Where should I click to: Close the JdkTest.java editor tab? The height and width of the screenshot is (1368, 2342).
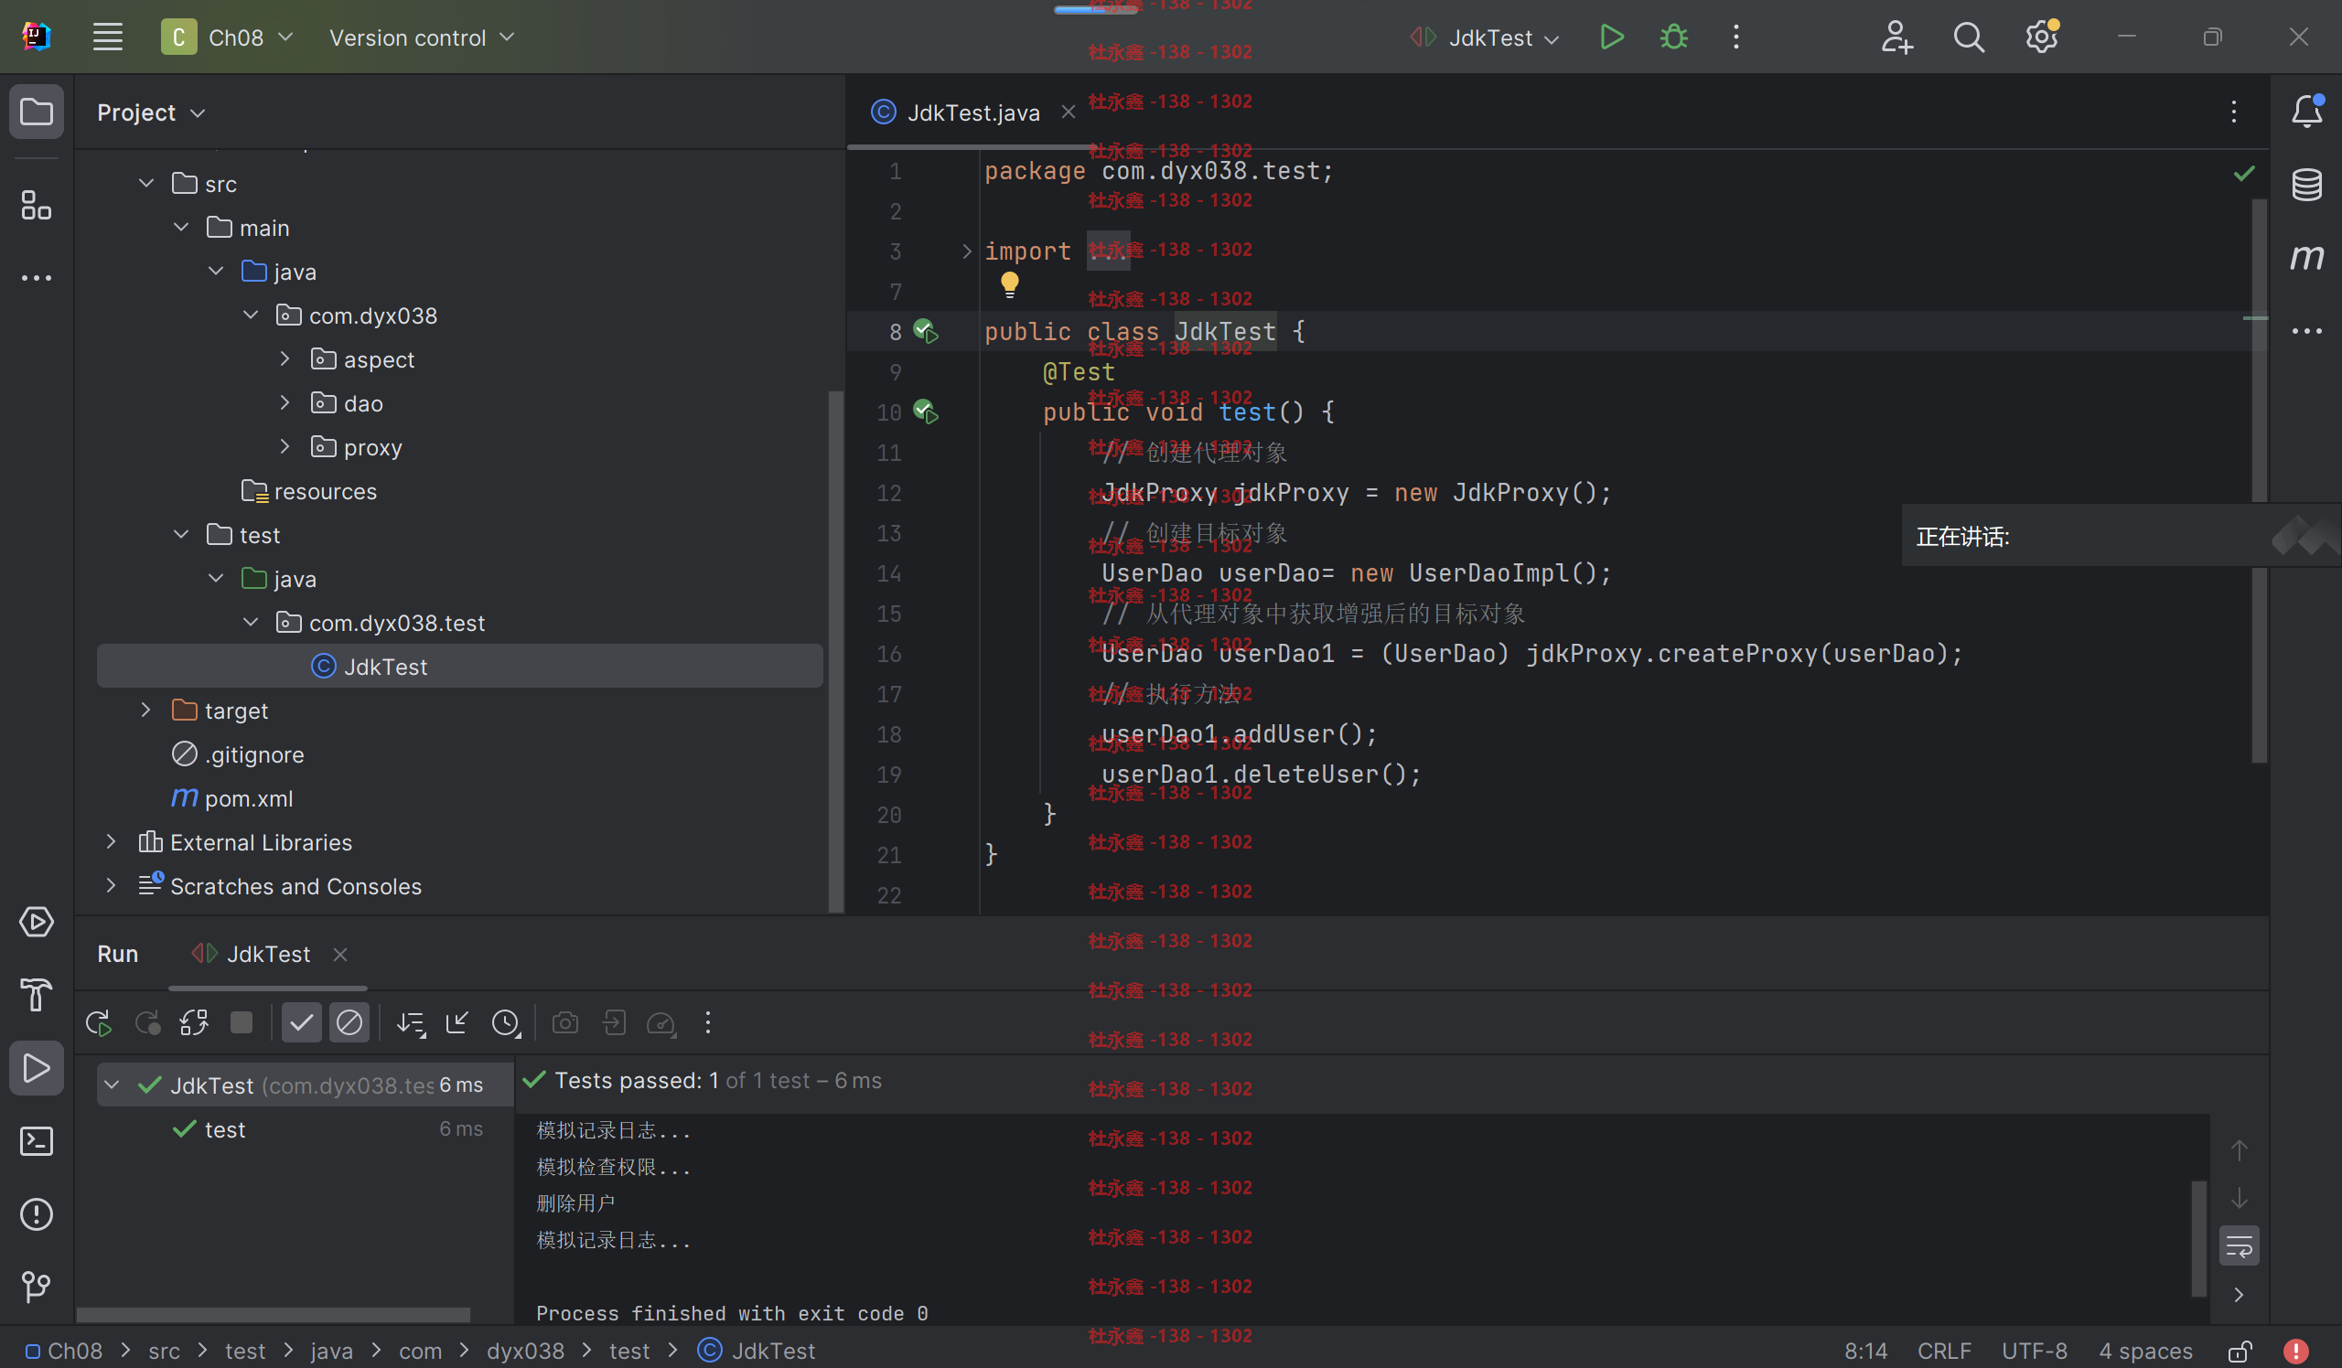(1068, 112)
